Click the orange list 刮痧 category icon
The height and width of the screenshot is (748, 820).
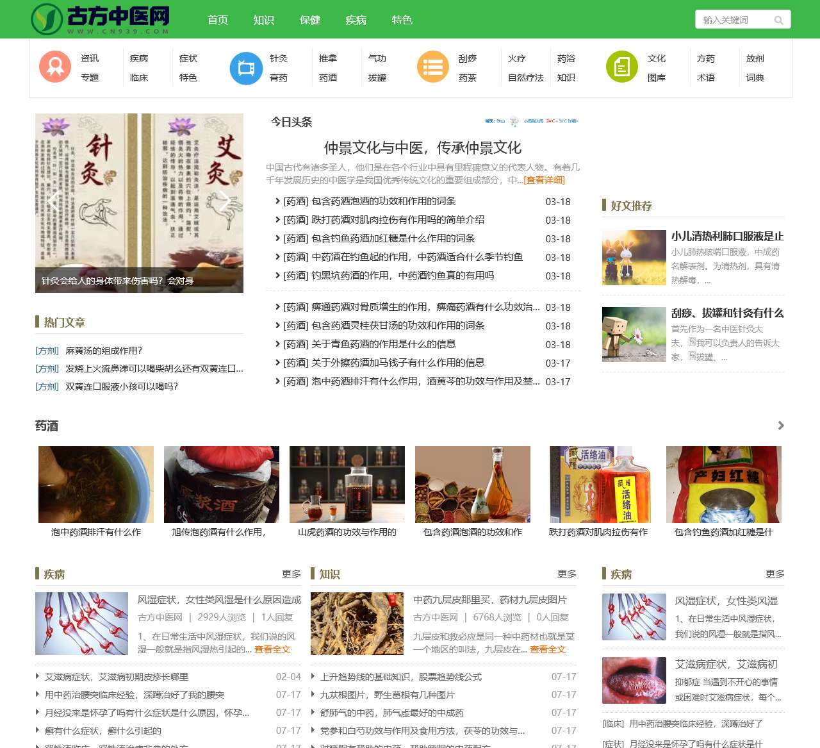(433, 67)
